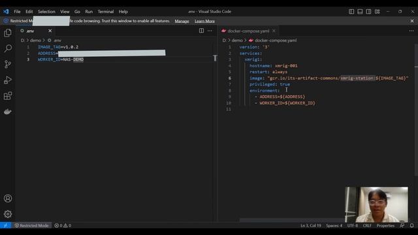
Task: Toggle secondary side bar layout icon
Action: point(368,12)
